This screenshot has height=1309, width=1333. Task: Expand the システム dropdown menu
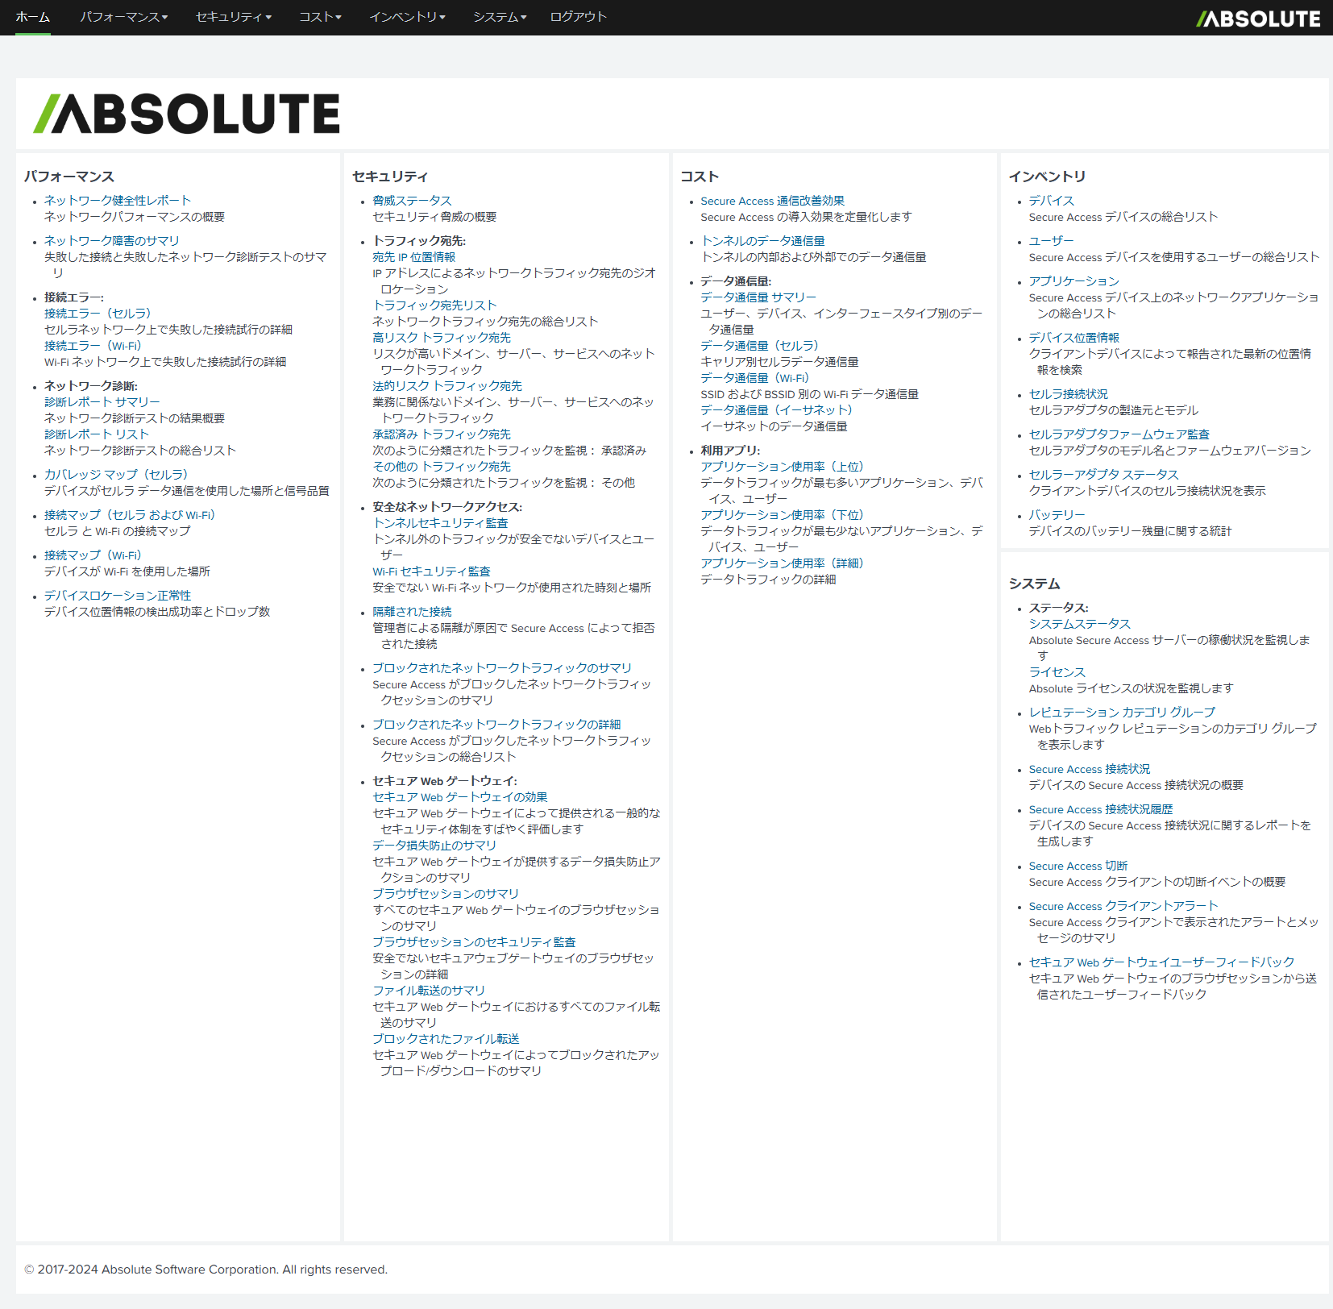point(500,17)
